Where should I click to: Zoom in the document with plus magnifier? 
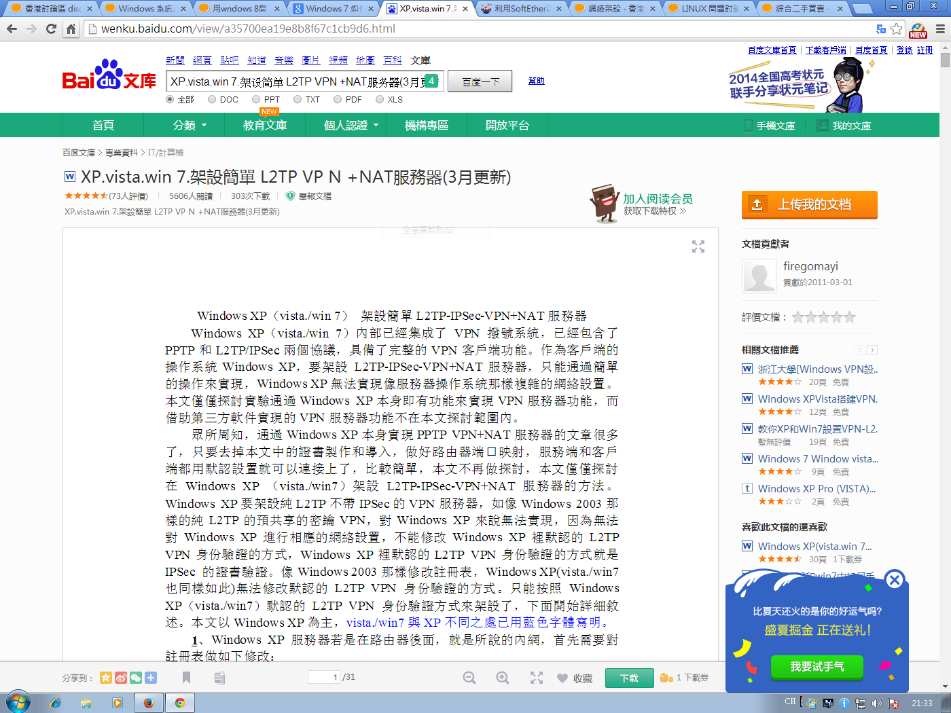503,678
